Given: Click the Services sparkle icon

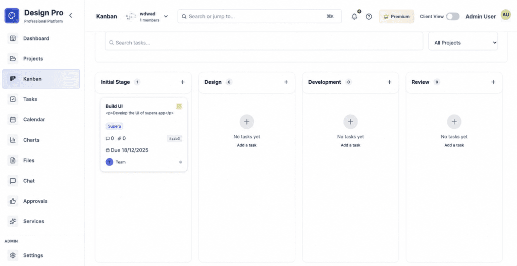Looking at the screenshot, I should (13, 222).
